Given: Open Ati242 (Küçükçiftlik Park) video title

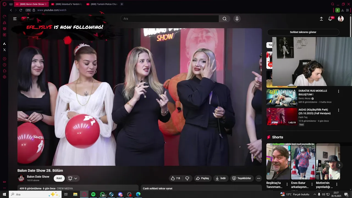Looking at the screenshot, I should tap(315, 111).
